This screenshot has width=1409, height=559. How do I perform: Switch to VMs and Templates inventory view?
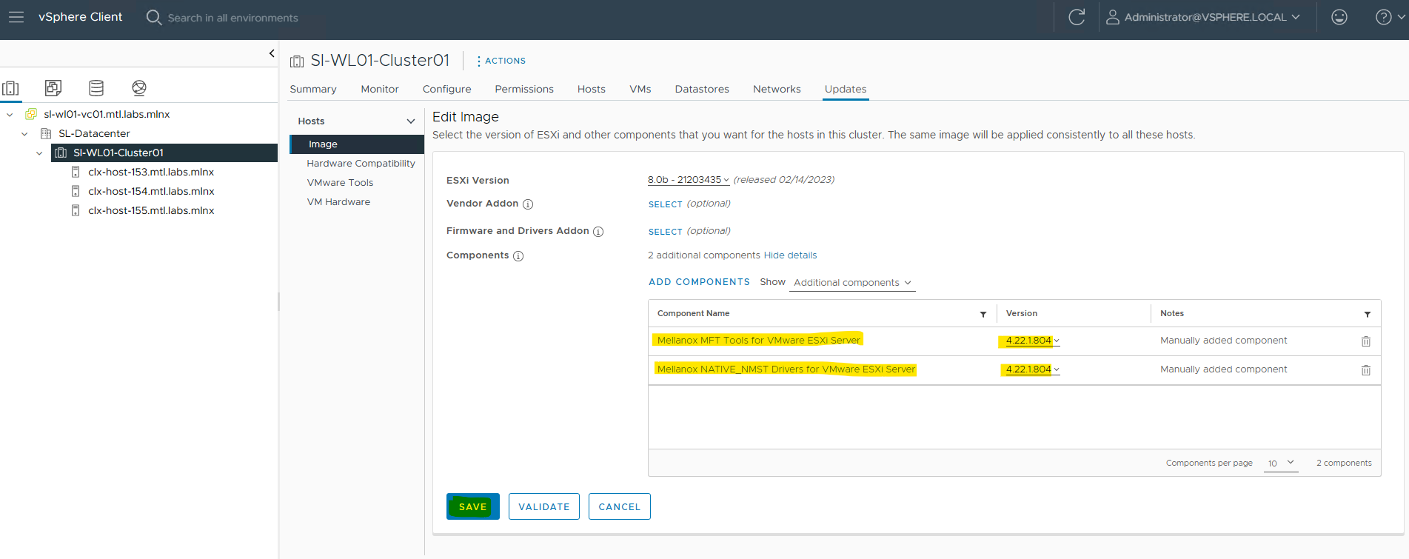[53, 88]
